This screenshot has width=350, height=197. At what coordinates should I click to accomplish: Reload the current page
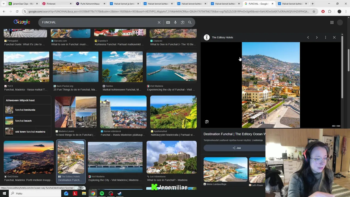pos(17,11)
